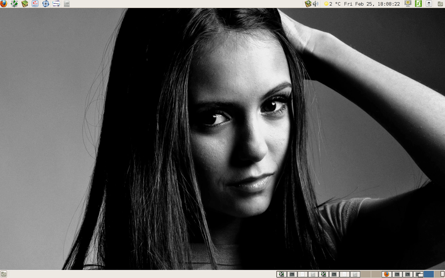
Task: Launch MPlayer from the top panel
Action: [x=56, y=4]
